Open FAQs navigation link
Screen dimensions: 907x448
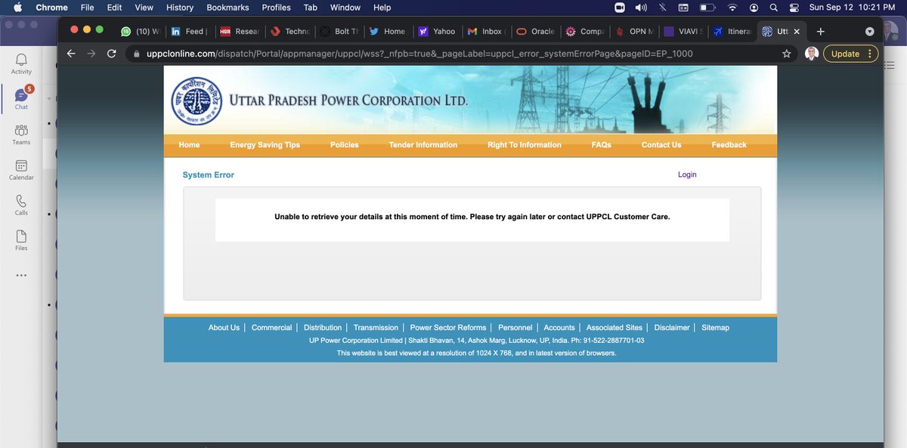point(602,145)
